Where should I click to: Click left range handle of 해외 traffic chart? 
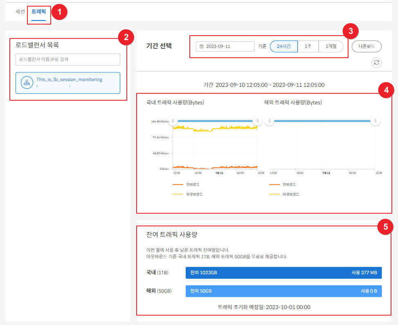(x=269, y=121)
